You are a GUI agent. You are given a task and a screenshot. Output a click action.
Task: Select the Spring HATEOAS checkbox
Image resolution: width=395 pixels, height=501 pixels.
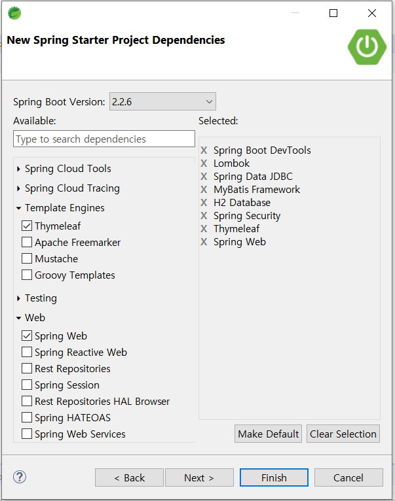[x=27, y=417]
